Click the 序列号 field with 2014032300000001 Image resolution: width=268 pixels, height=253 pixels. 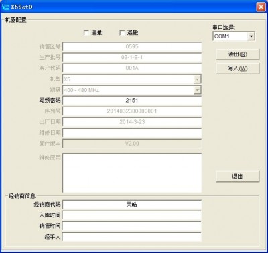coord(132,111)
